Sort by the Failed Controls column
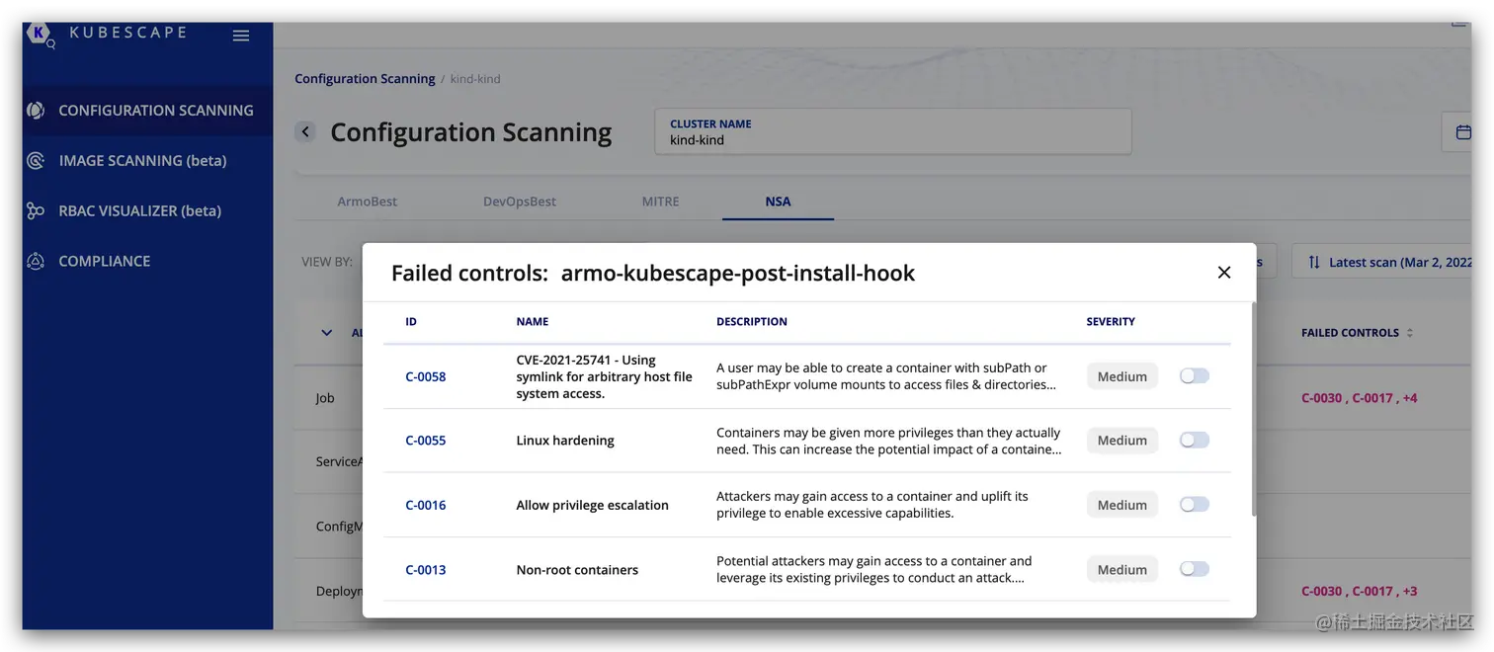 [x=1357, y=333]
